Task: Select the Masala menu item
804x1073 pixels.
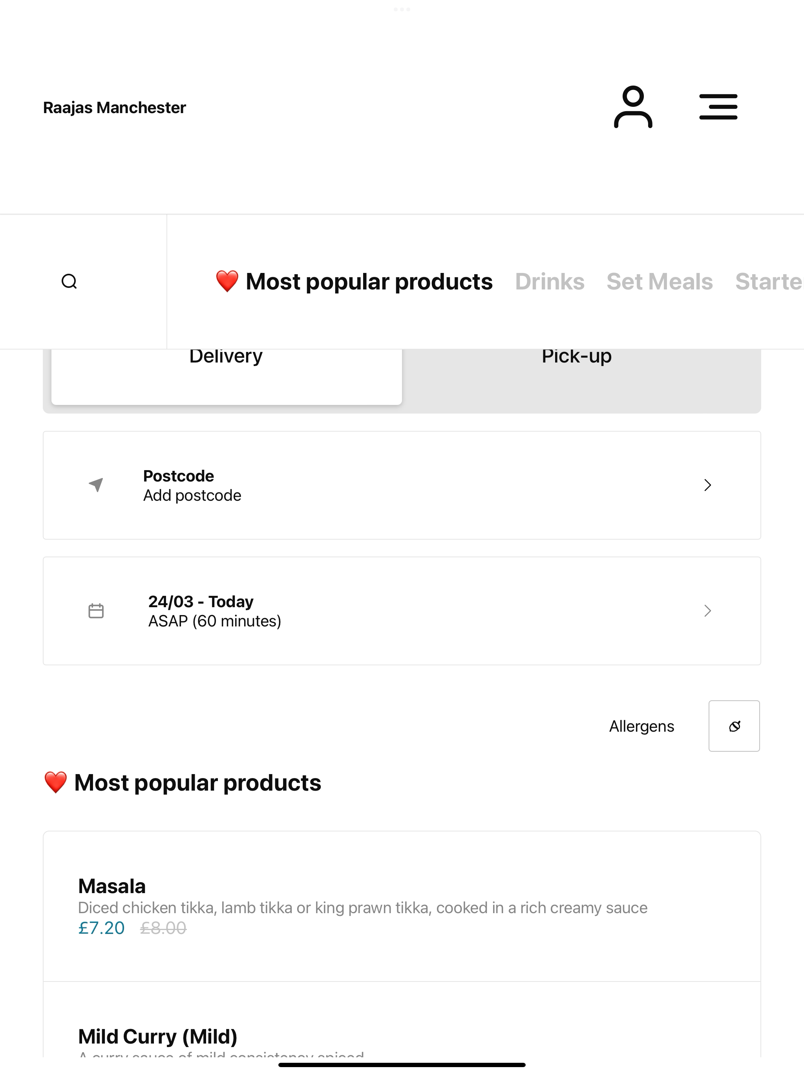Action: point(402,906)
